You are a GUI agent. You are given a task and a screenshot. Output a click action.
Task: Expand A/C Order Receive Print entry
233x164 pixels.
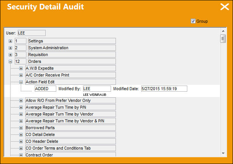21,75
